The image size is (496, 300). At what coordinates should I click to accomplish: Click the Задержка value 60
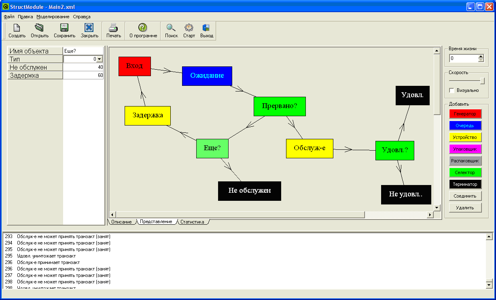(x=83, y=75)
